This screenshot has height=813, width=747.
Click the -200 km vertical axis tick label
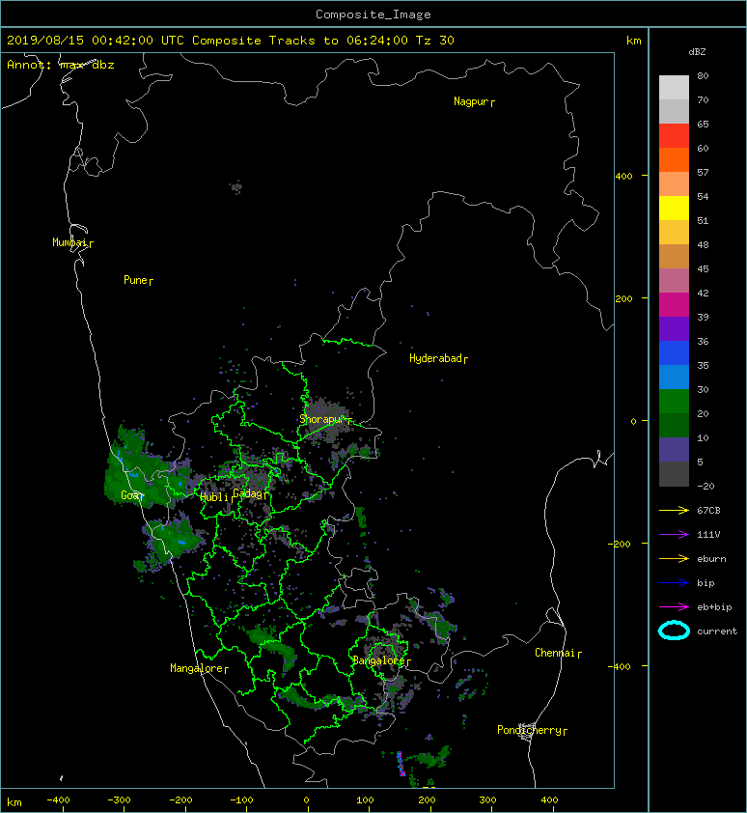click(621, 544)
